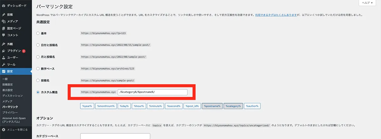Viewport: 381px width, 139px height.
Task: Click the paintbrush icon beside 外観
Action: point(3,44)
